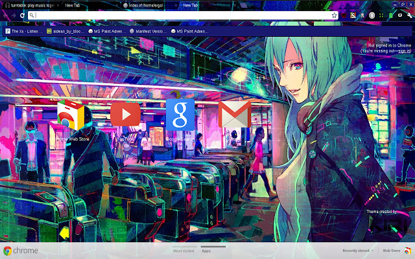Open MS Paint Adven bookmark after aidean_by_bloo
This screenshot has width=415, height=259.
coord(107,31)
